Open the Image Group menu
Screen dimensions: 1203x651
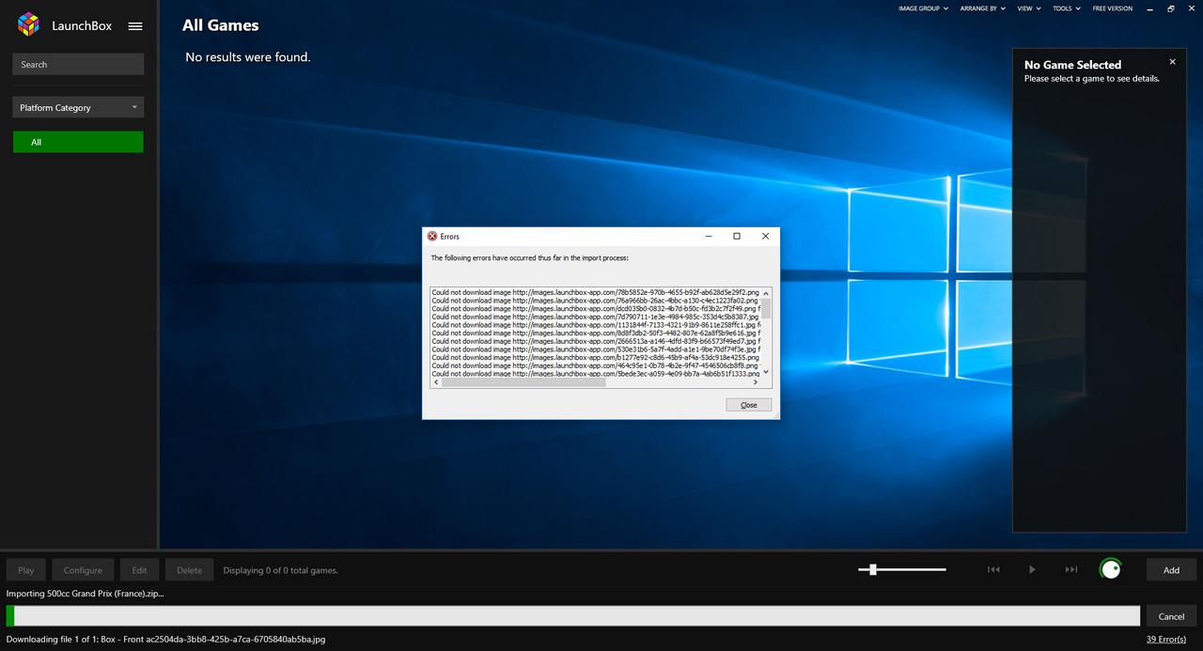(x=923, y=8)
